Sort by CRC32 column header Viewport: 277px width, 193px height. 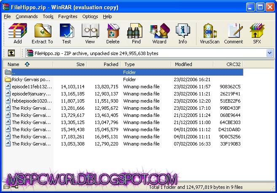tap(228, 64)
